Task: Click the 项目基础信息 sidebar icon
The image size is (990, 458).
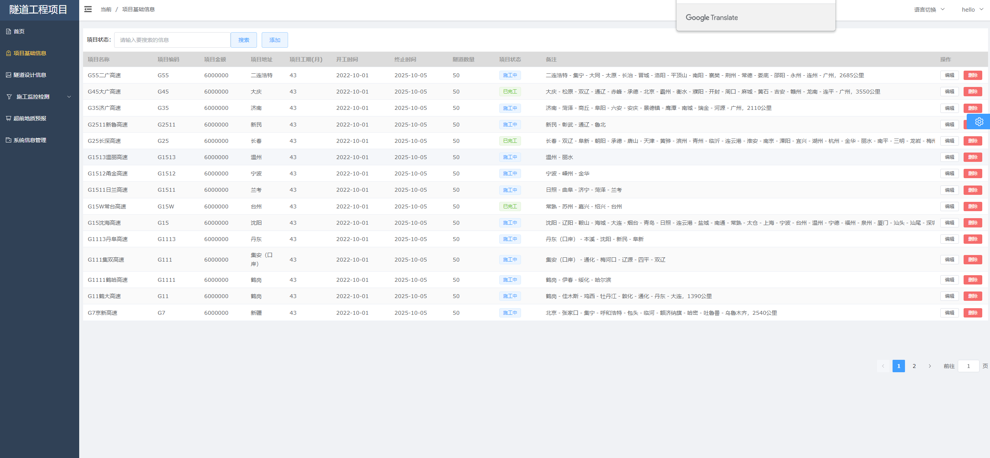Action: (9, 53)
